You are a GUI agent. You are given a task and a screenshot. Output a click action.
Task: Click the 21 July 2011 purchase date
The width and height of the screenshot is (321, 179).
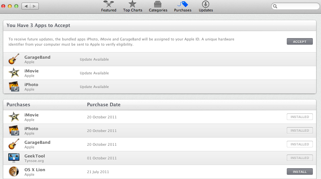(x=98, y=172)
